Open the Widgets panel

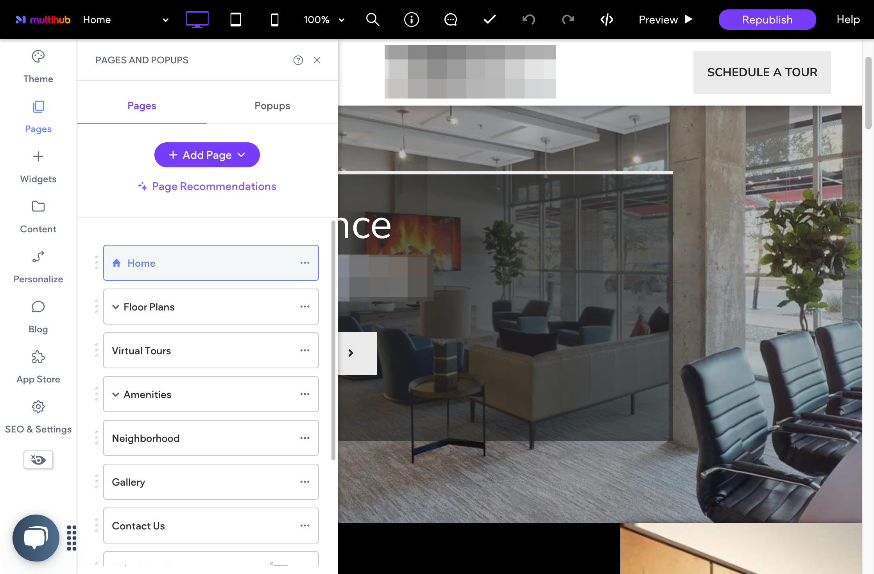click(38, 167)
